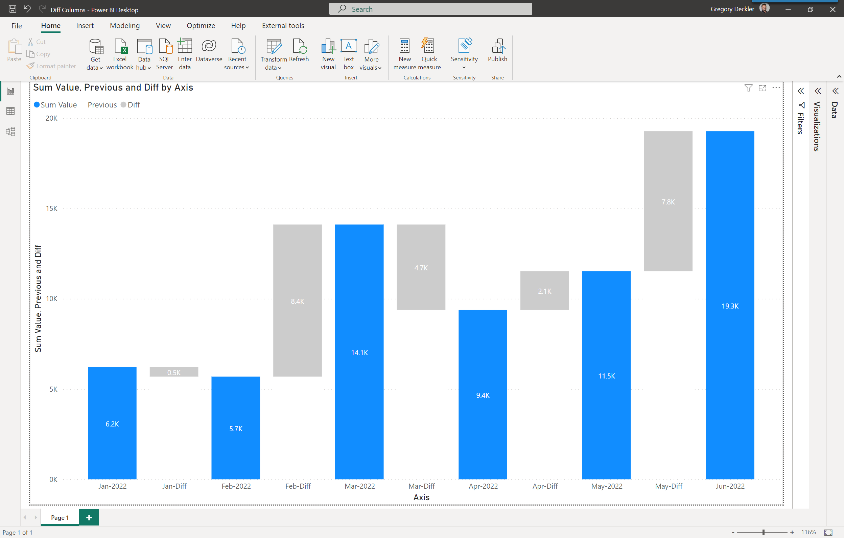Click the Fit to page icon

pyautogui.click(x=828, y=532)
